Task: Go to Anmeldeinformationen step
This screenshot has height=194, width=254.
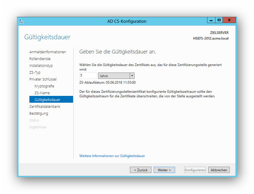Action: coord(47,52)
